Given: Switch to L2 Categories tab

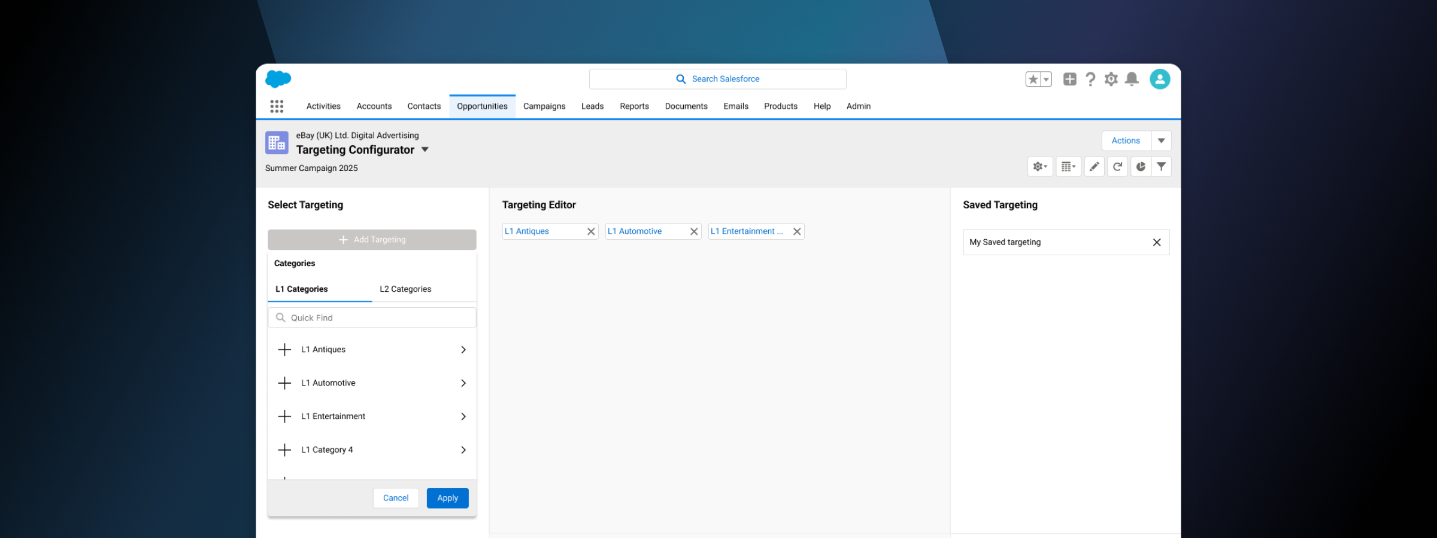Looking at the screenshot, I should [405, 289].
